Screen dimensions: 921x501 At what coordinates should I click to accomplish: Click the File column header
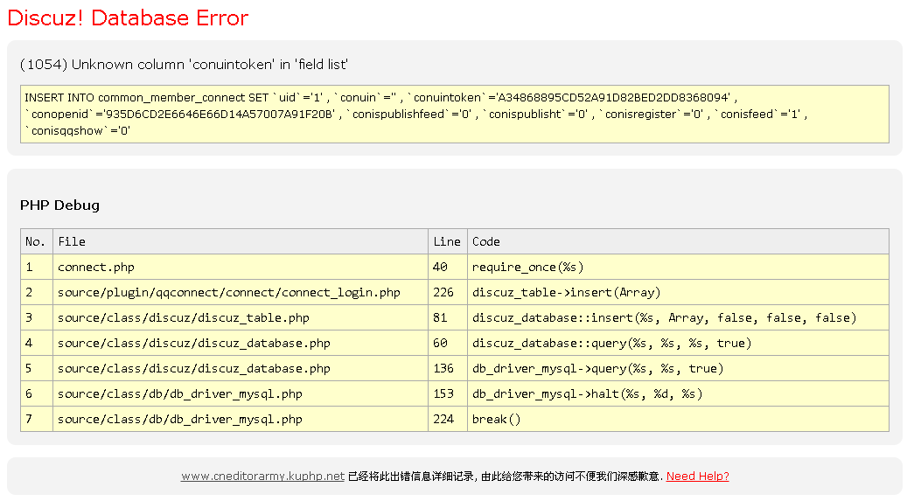[241, 241]
